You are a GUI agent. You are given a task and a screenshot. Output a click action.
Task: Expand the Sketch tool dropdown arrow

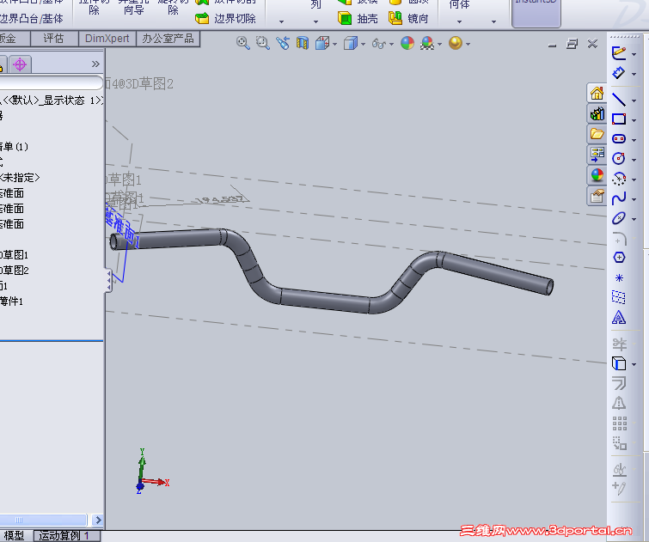(x=634, y=54)
